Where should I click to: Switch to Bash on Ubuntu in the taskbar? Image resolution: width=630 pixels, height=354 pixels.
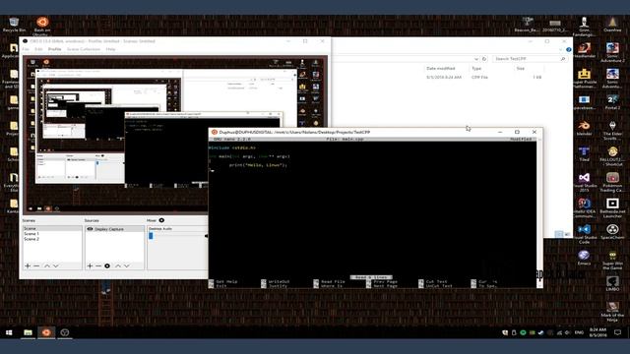coord(46,332)
